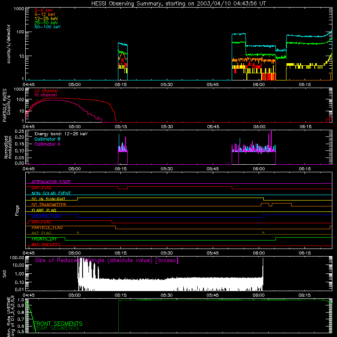
Task: Click the 'Size of Reduced Triangle' plot title
Action: point(107,260)
